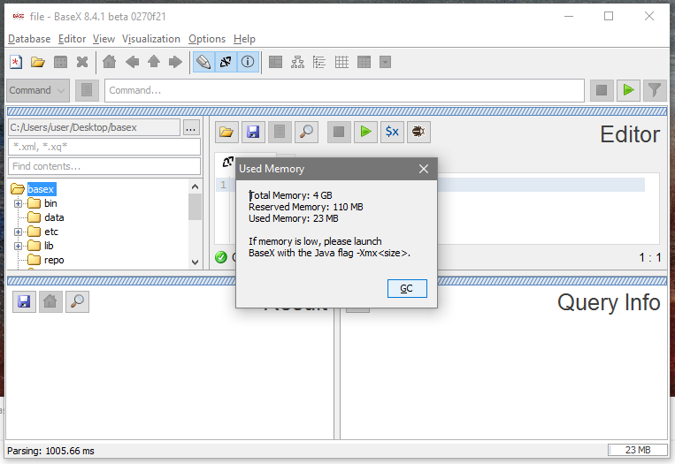This screenshot has width=675, height=464.
Task: Select the bin folder label
Action: pyautogui.click(x=50, y=203)
